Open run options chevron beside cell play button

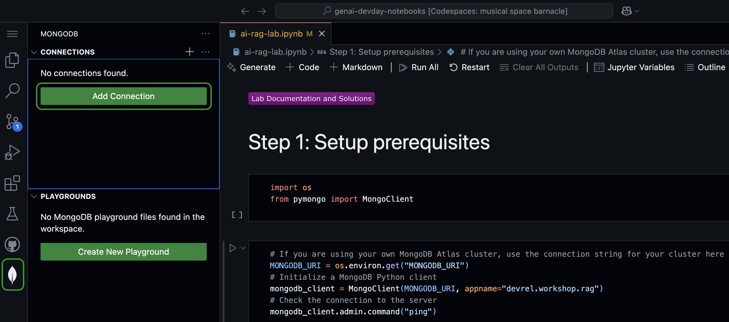[x=243, y=248]
